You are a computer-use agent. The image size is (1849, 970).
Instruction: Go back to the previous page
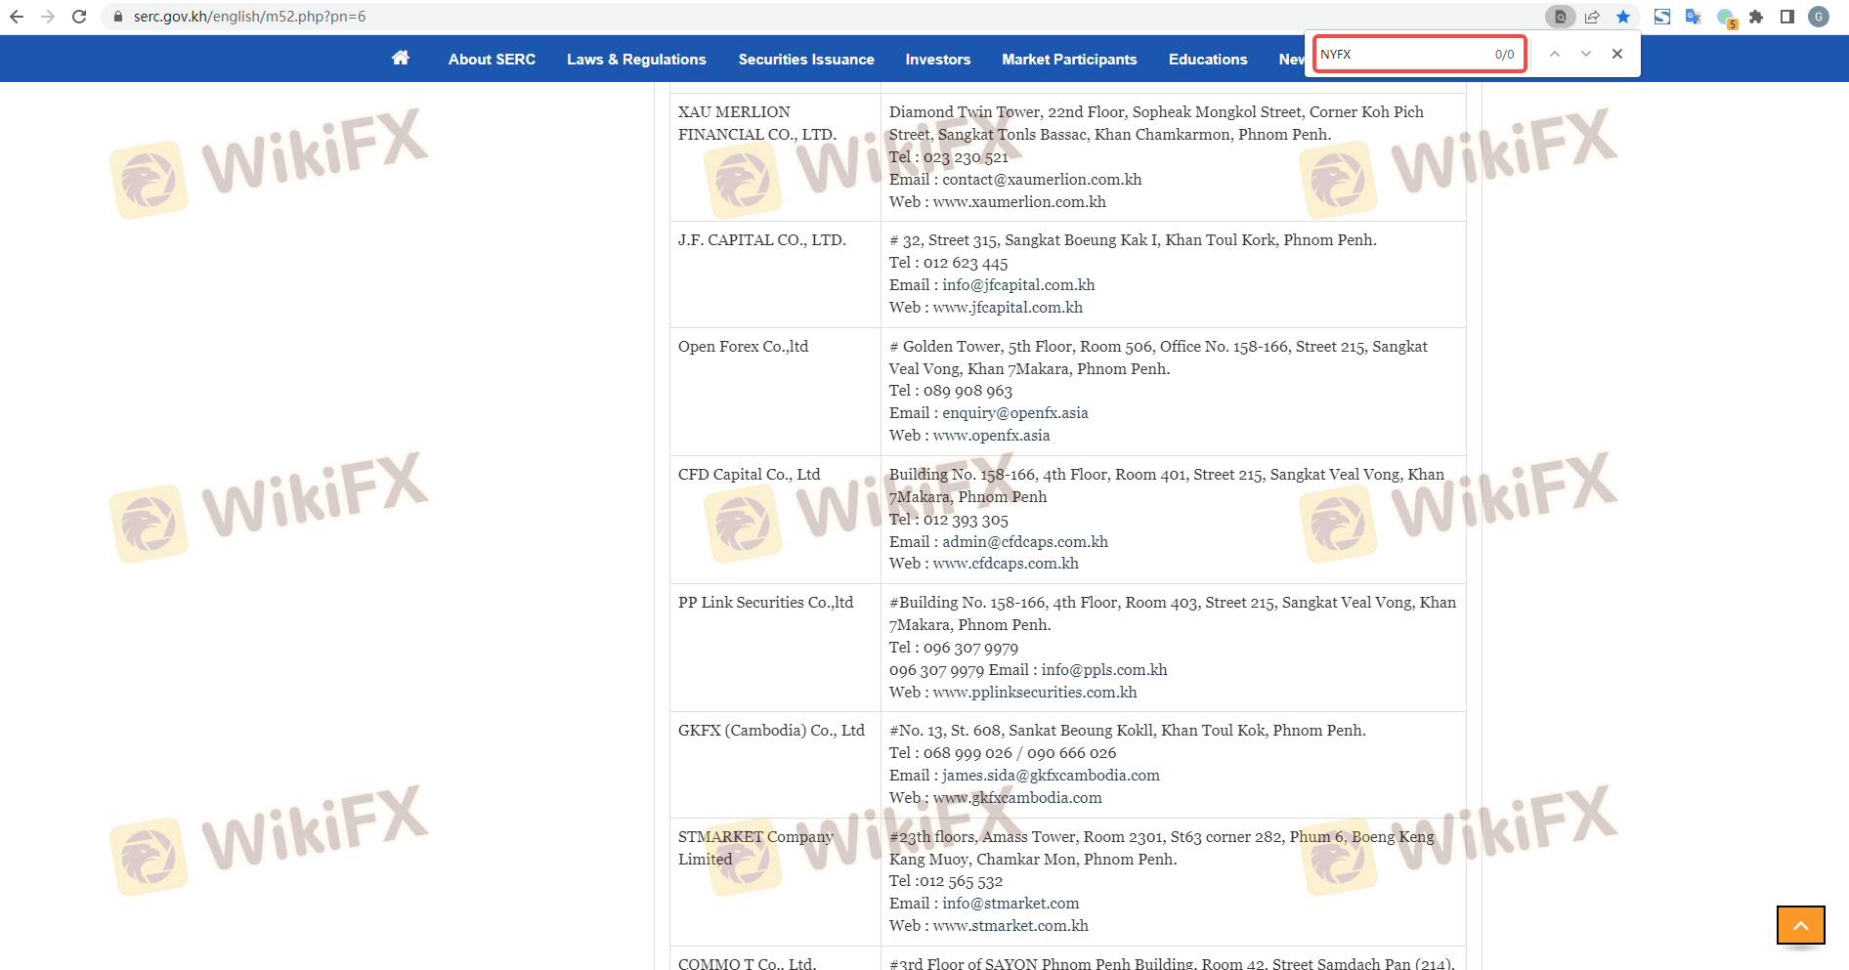[17, 17]
